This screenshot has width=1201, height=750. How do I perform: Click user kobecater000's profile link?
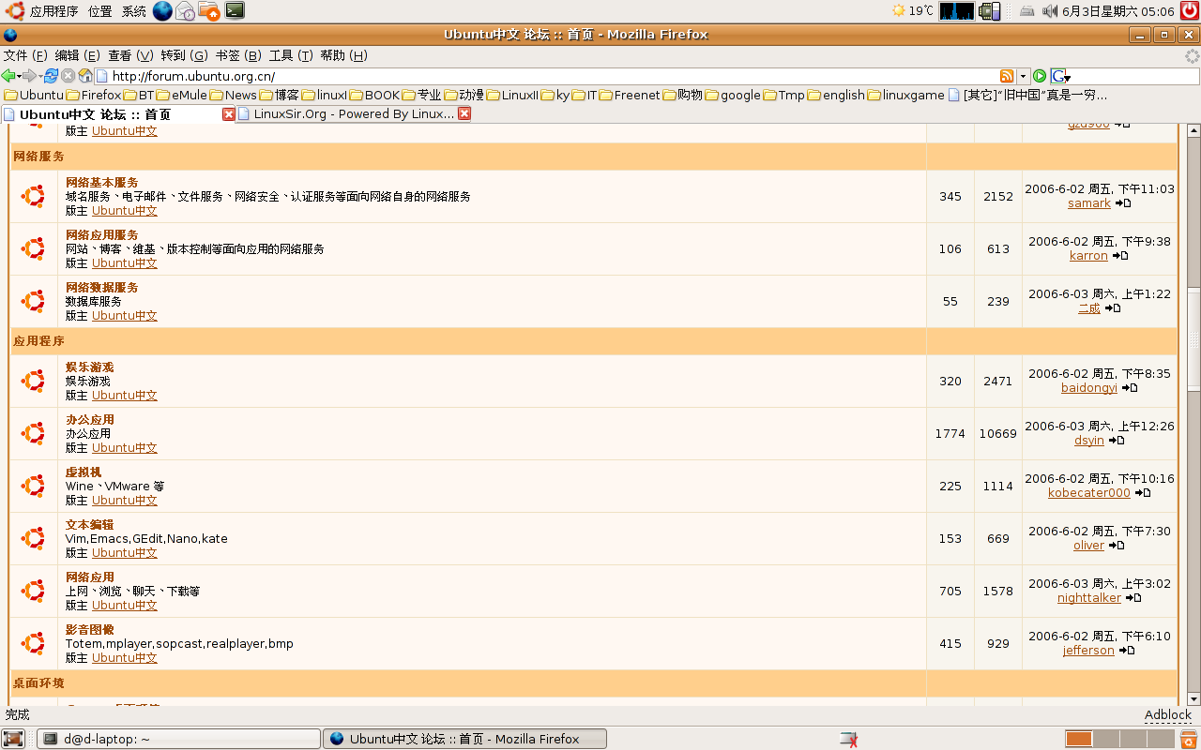[x=1088, y=493]
